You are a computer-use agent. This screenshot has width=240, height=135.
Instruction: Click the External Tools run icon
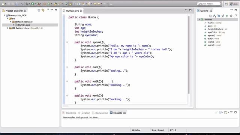38,4
